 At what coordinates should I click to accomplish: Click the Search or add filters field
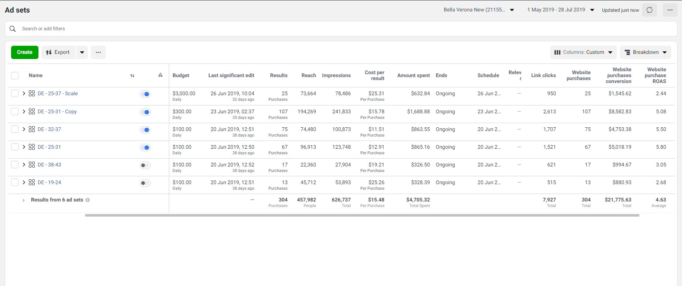tap(341, 29)
